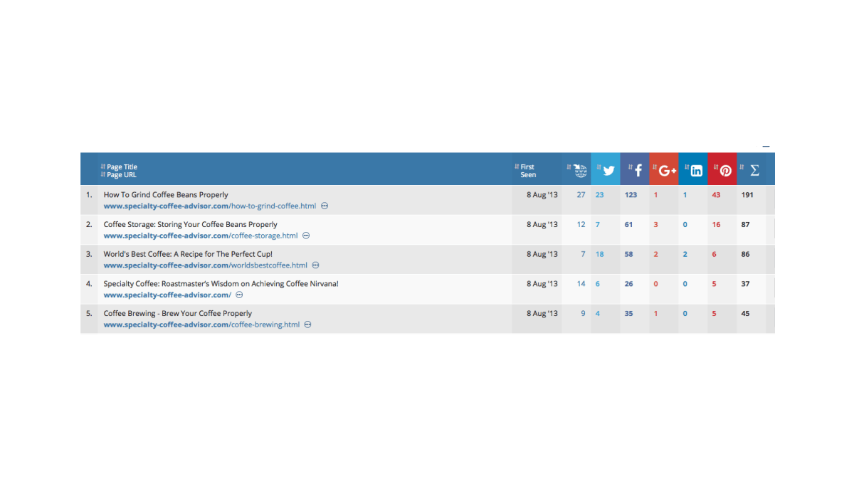Screen dimensions: 854x481
Task: Open the how-to-grind-coffee.html link
Action: click(x=210, y=206)
